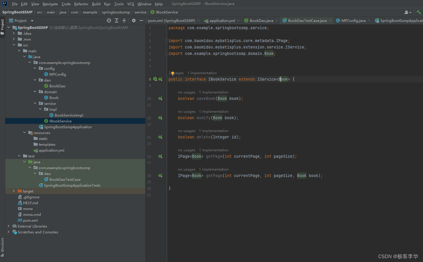Select BookServiceImpl in the project tree

[x=69, y=115]
